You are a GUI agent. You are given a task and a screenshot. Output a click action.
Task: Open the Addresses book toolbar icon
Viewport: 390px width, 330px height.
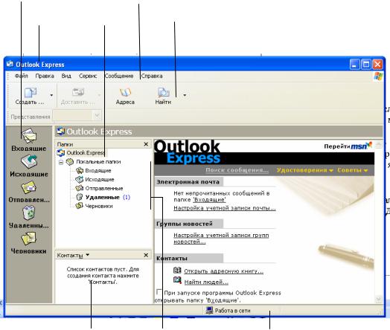click(125, 92)
